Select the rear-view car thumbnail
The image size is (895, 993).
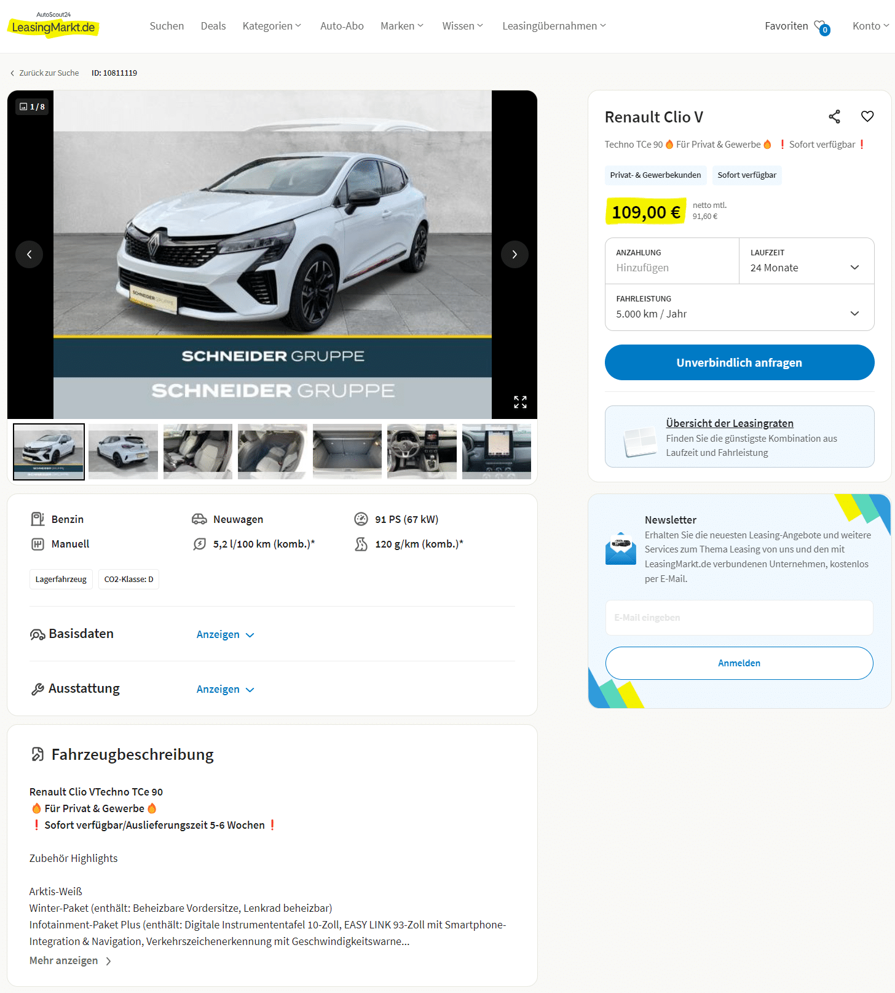123,452
